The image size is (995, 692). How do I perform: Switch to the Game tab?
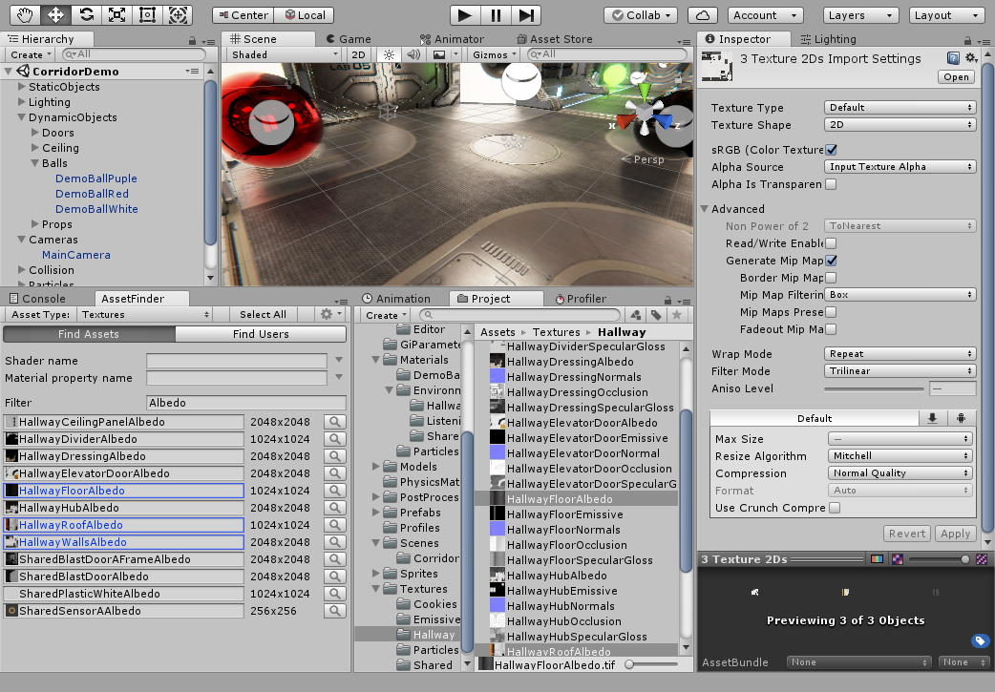[x=348, y=39]
